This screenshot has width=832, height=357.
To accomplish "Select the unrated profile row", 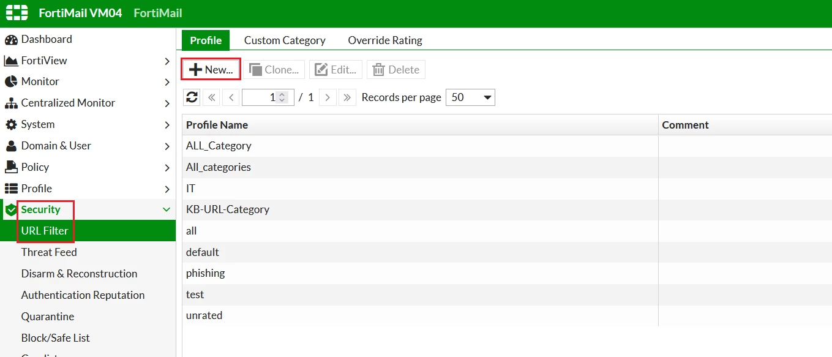I will 507,315.
